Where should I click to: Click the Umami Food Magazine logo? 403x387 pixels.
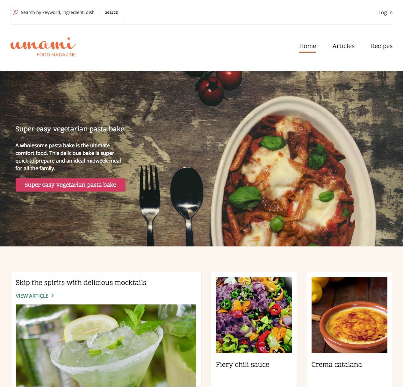[x=43, y=47]
